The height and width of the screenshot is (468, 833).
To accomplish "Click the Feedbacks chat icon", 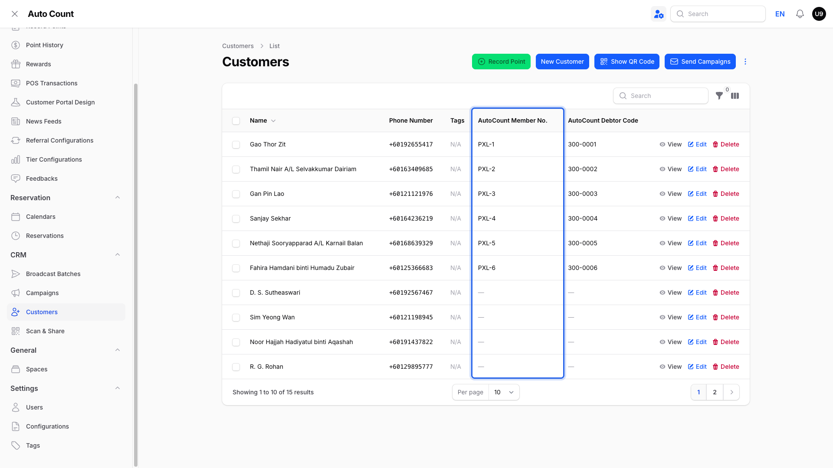I will [16, 179].
